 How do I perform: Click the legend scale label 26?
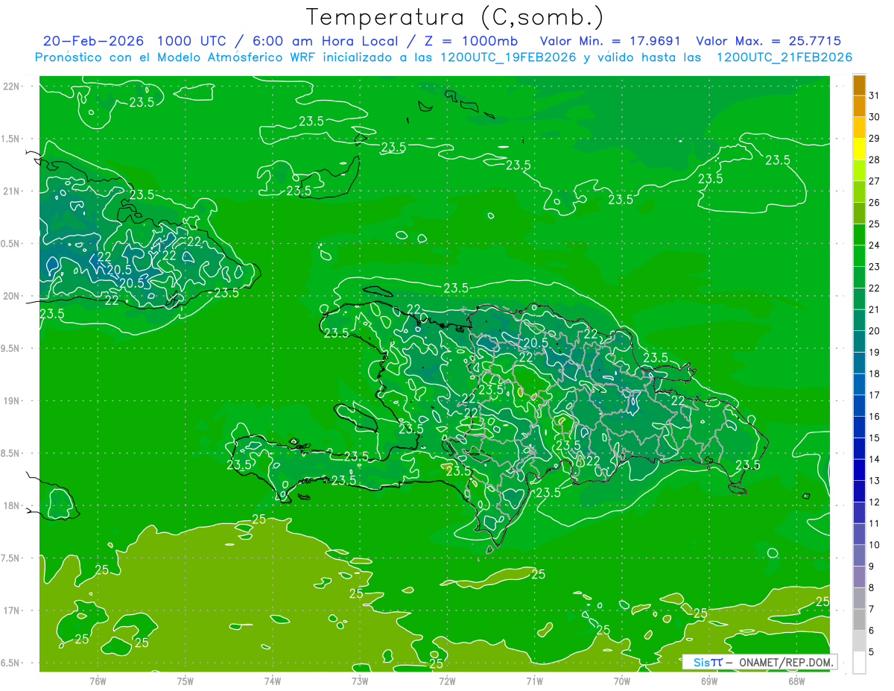[875, 203]
